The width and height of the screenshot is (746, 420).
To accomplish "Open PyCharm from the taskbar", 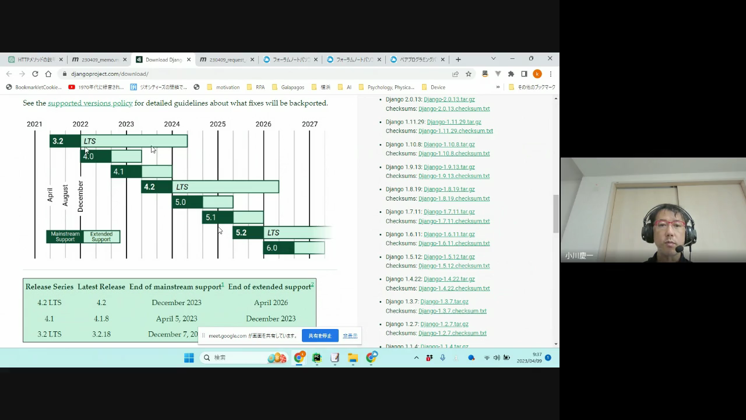I will (x=316, y=358).
